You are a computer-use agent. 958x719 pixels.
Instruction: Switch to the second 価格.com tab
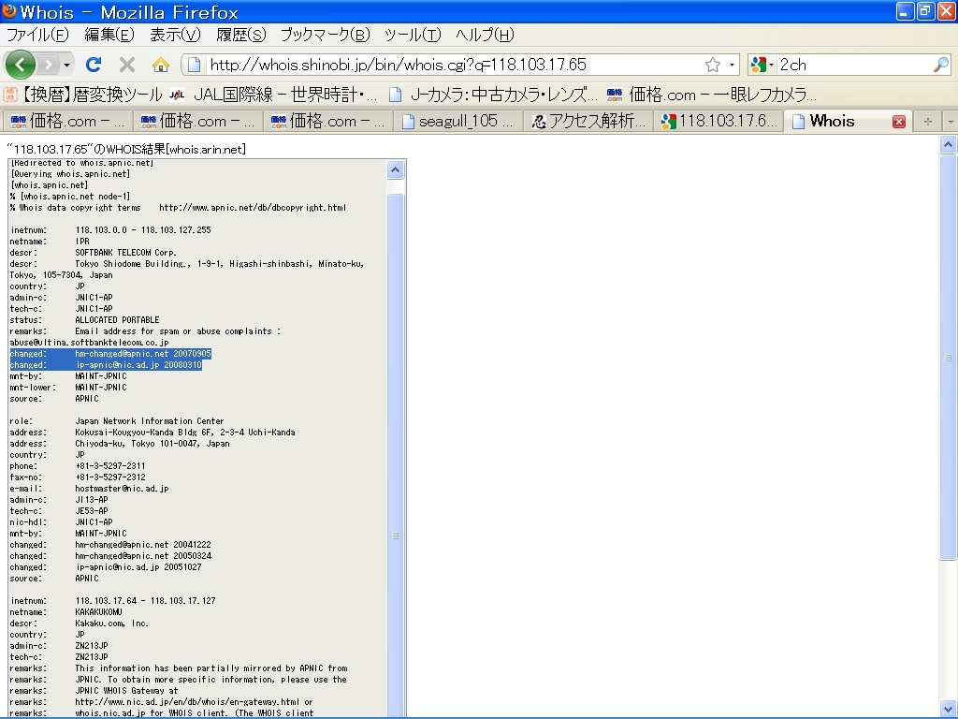(x=197, y=121)
